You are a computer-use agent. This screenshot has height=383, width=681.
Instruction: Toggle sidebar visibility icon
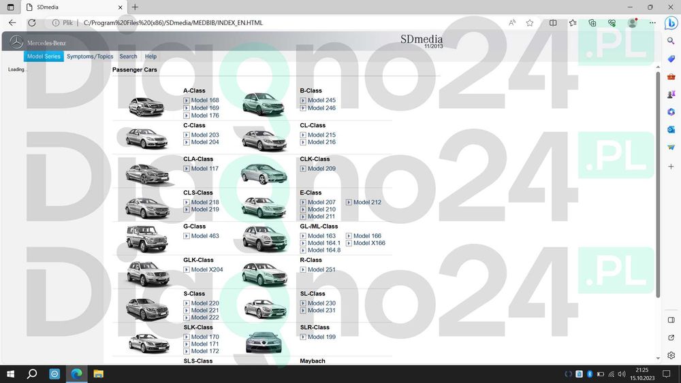coord(671,320)
